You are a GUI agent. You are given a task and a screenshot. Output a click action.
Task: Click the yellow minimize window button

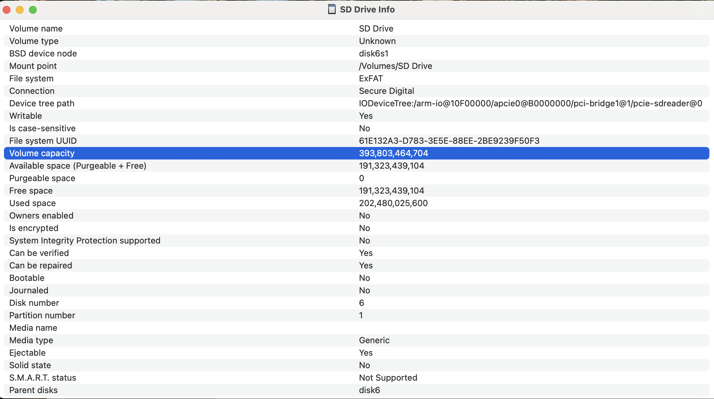coord(20,10)
